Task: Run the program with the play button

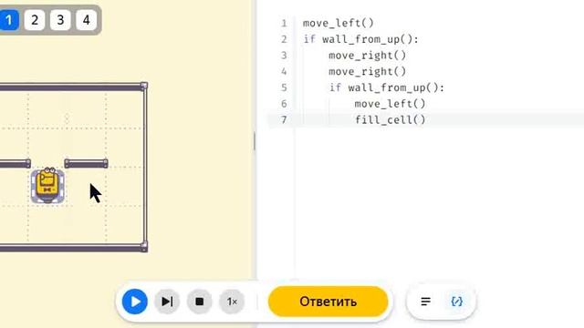Action: click(x=135, y=302)
